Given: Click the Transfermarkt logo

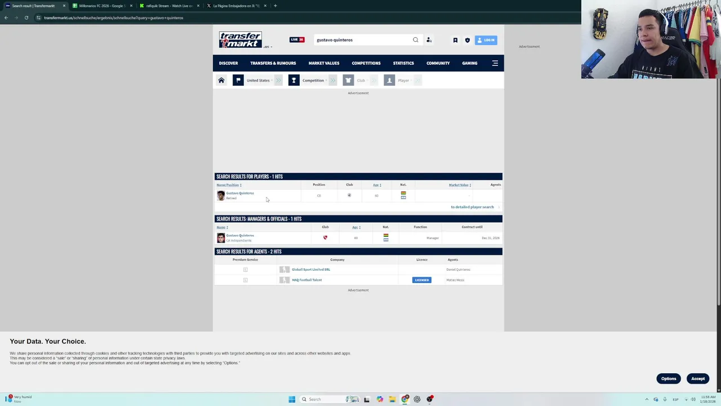Looking at the screenshot, I should [x=241, y=39].
